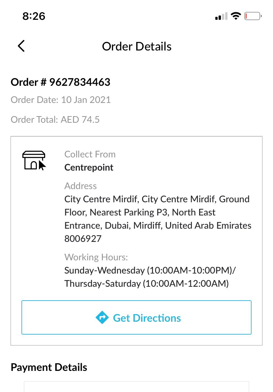Tap the Centrepoint store name

tap(89, 167)
